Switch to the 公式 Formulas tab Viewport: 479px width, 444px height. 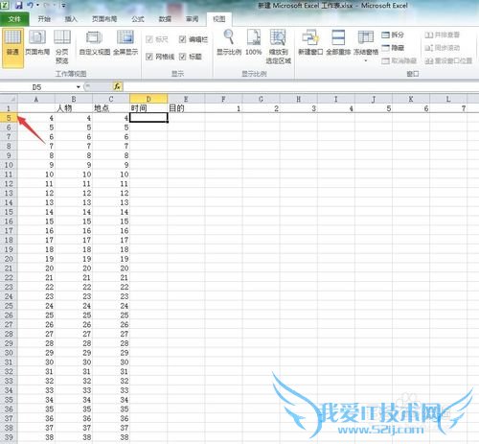(138, 19)
